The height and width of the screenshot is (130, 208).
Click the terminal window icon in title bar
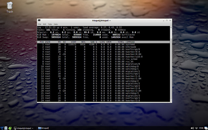(x=39, y=20)
